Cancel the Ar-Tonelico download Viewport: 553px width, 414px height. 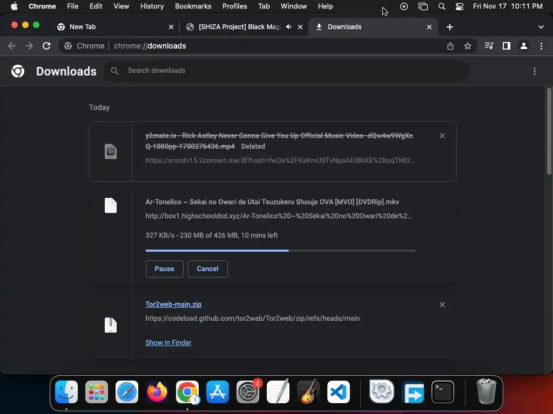(x=208, y=269)
